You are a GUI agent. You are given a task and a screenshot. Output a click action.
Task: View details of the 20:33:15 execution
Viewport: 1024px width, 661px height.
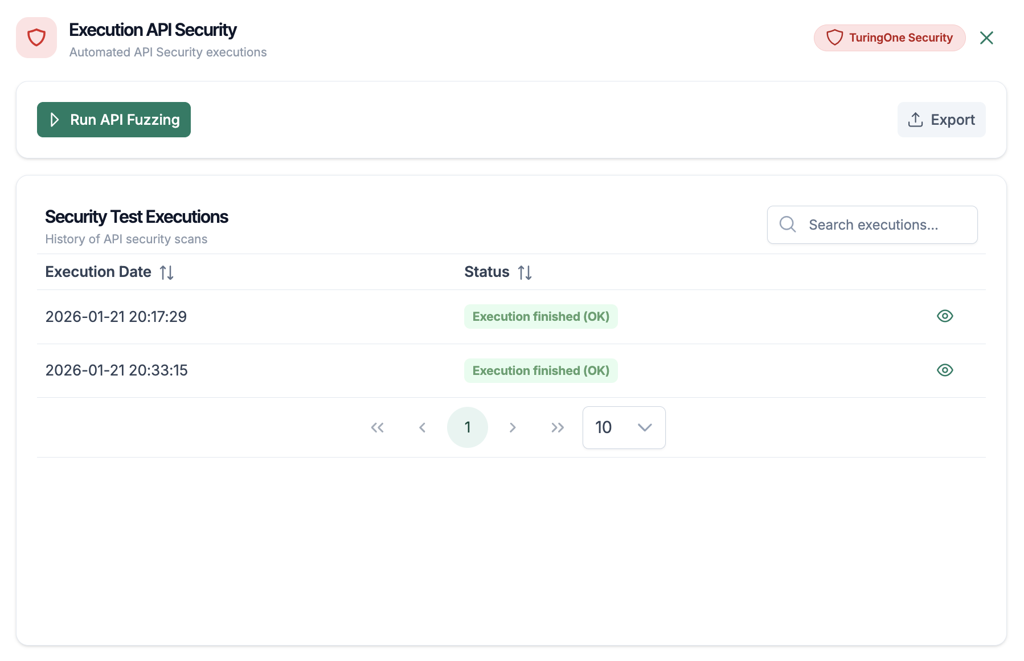(x=945, y=370)
